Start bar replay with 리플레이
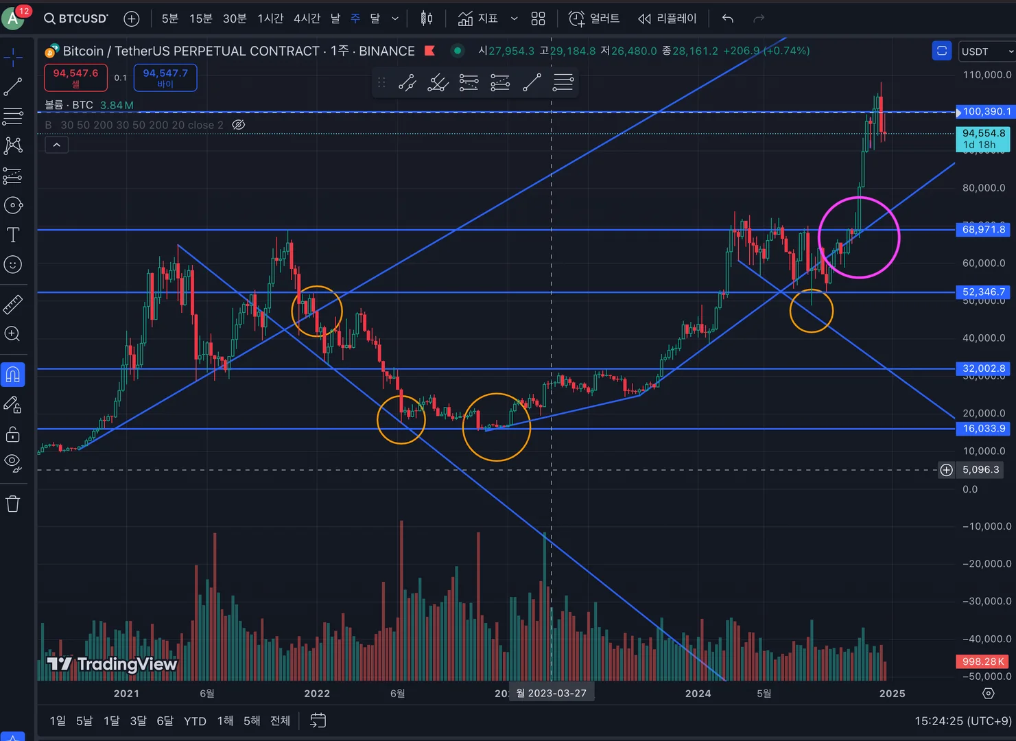 (668, 19)
